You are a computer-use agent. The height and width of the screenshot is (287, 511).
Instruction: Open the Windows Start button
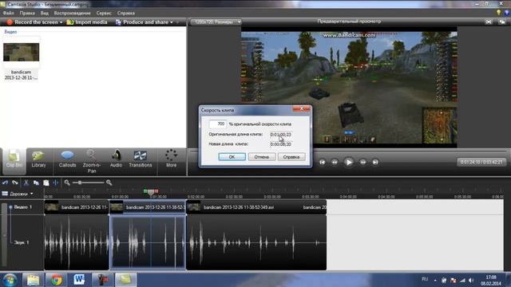click(10, 280)
